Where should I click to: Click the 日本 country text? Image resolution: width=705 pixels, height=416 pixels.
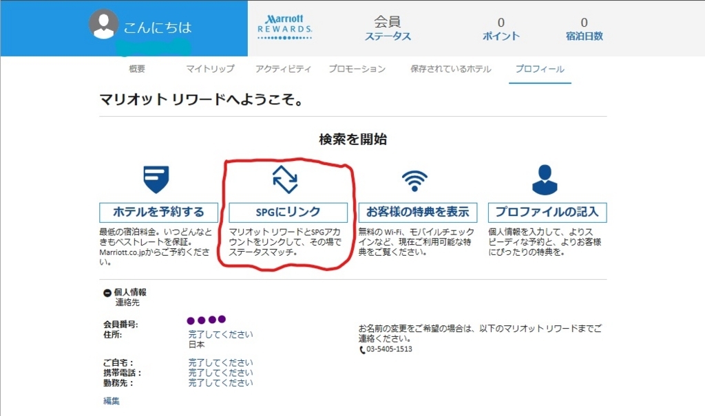point(196,344)
